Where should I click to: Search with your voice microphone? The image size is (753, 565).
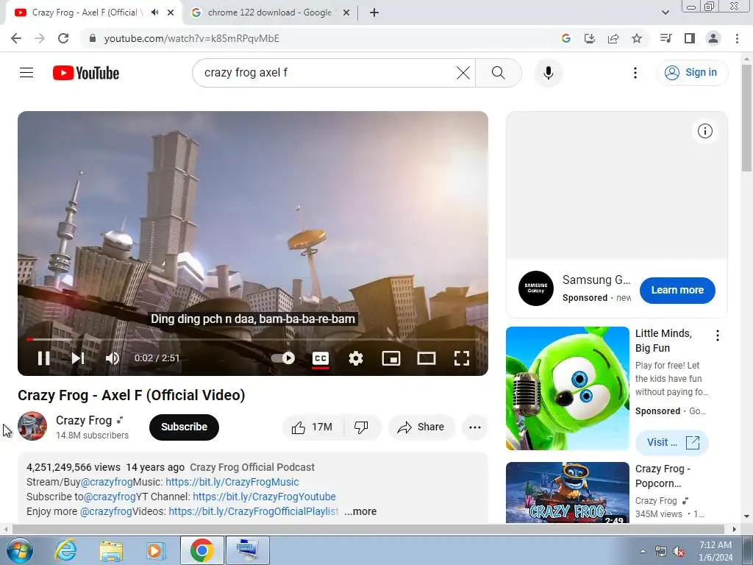point(549,73)
